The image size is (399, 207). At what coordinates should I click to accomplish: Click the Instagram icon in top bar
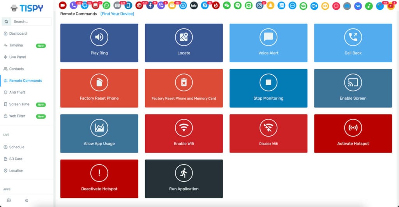pos(260,6)
